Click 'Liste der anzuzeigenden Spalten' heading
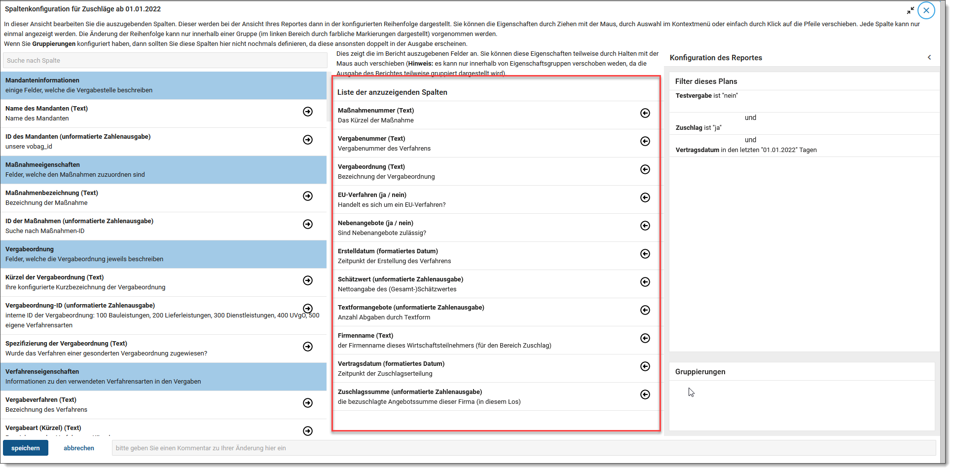This screenshot has width=953, height=471. pos(392,92)
